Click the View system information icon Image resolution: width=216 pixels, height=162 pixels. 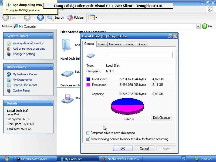9,43
